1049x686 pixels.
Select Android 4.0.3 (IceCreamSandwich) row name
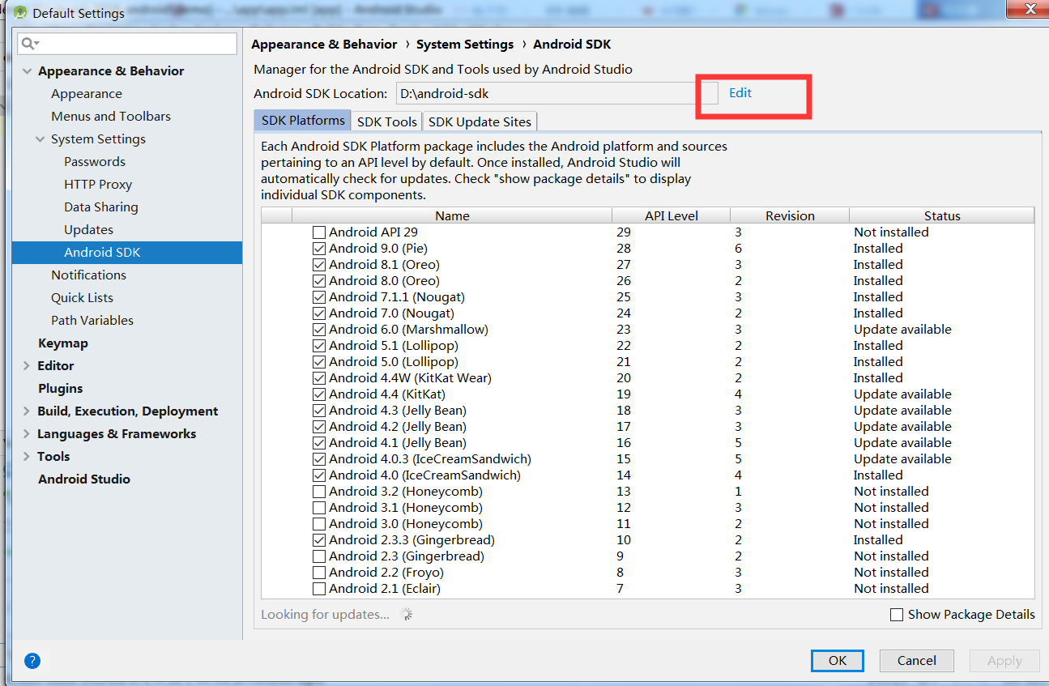[430, 459]
